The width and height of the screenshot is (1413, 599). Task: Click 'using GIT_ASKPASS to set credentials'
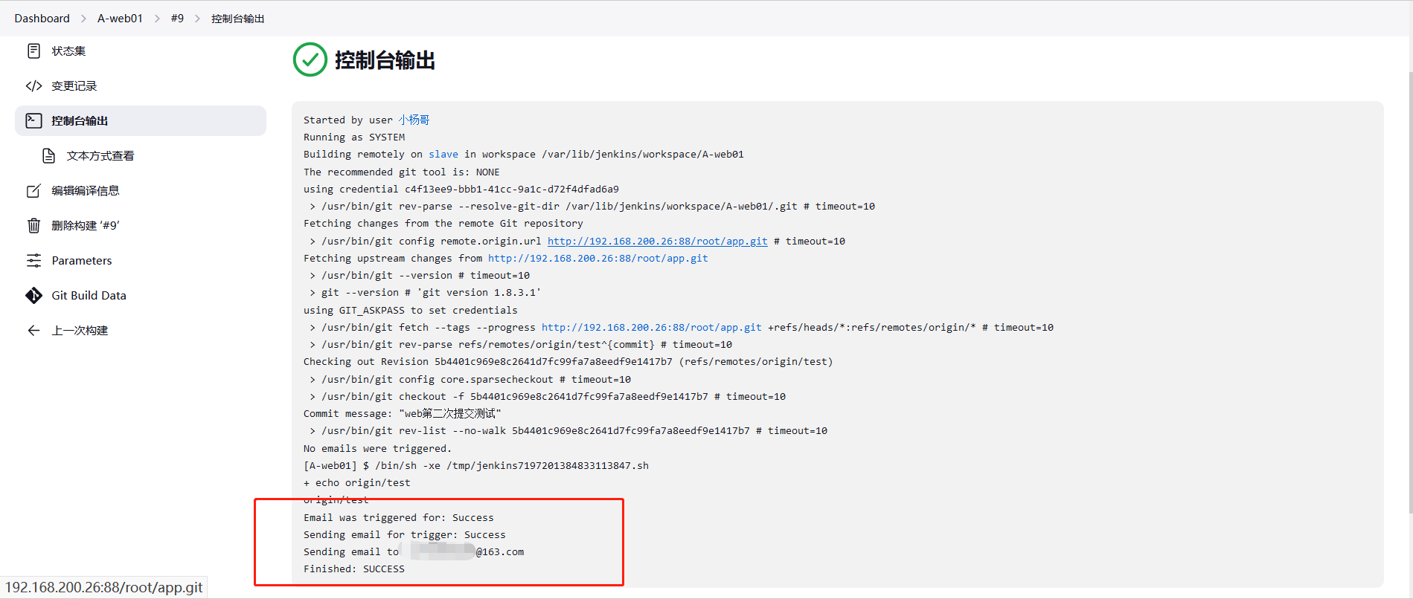tap(411, 310)
